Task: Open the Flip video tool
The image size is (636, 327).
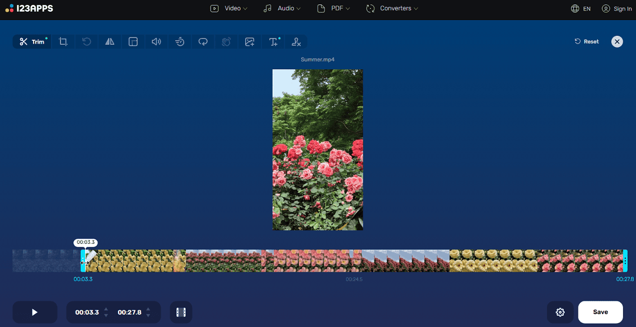Action: (x=110, y=41)
